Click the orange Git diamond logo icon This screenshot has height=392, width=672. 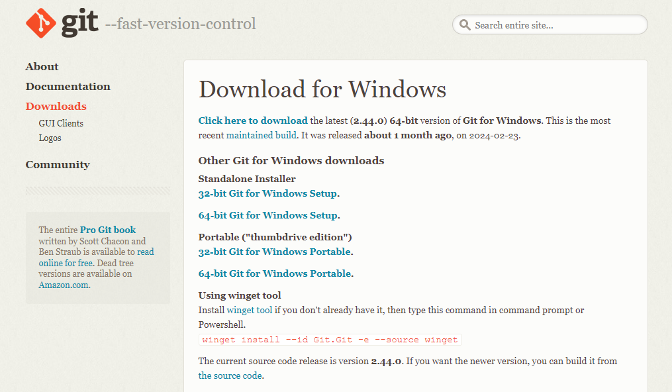pyautogui.click(x=40, y=23)
